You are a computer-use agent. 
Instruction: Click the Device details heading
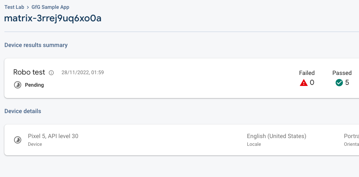click(x=23, y=111)
